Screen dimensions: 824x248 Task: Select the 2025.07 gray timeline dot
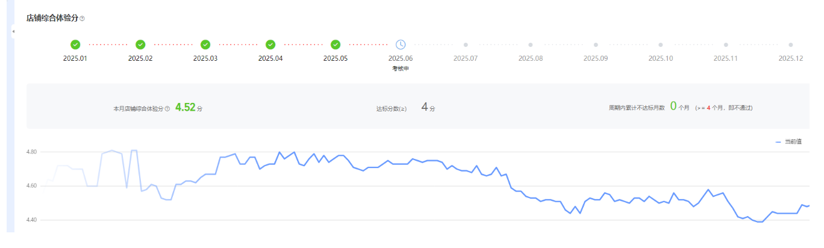point(466,45)
